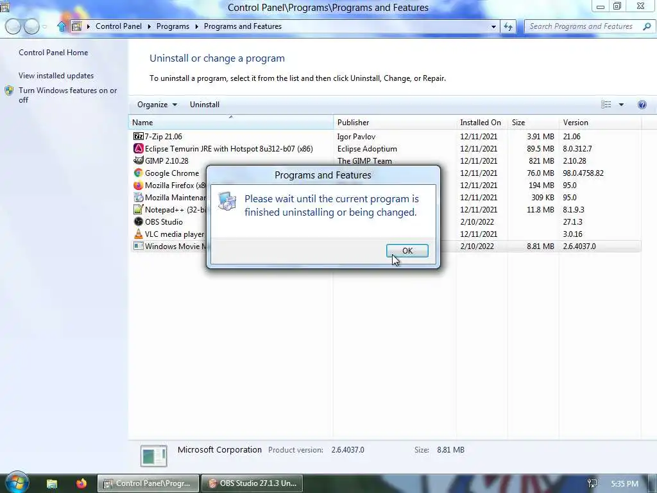The image size is (657, 493).
Task: Click the search magnifier icon
Action: pos(647,26)
